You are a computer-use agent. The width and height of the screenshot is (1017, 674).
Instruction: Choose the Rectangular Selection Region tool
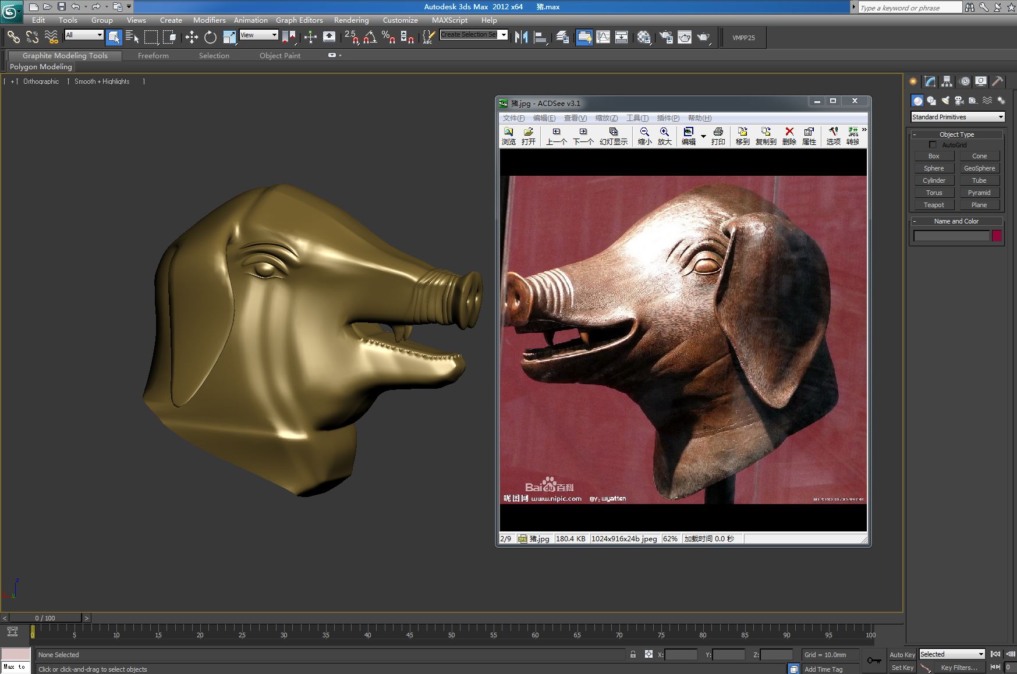tap(151, 37)
